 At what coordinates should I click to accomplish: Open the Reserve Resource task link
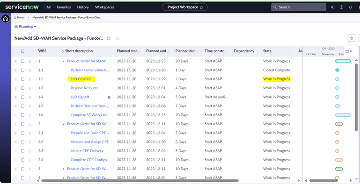tap(84, 88)
